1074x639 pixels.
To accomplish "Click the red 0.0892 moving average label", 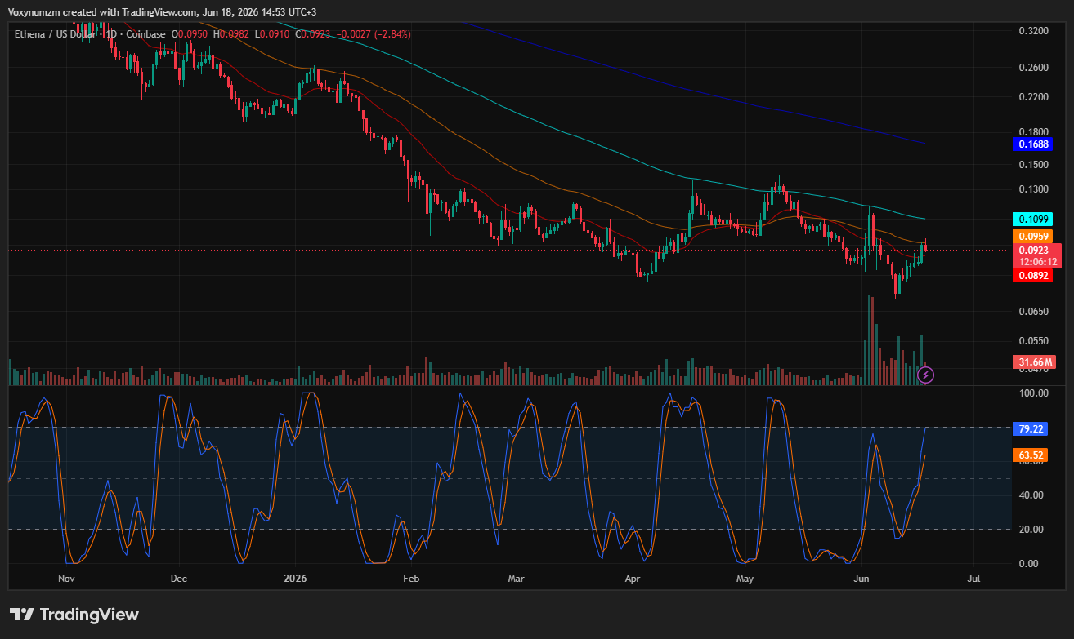I will 1032,276.
